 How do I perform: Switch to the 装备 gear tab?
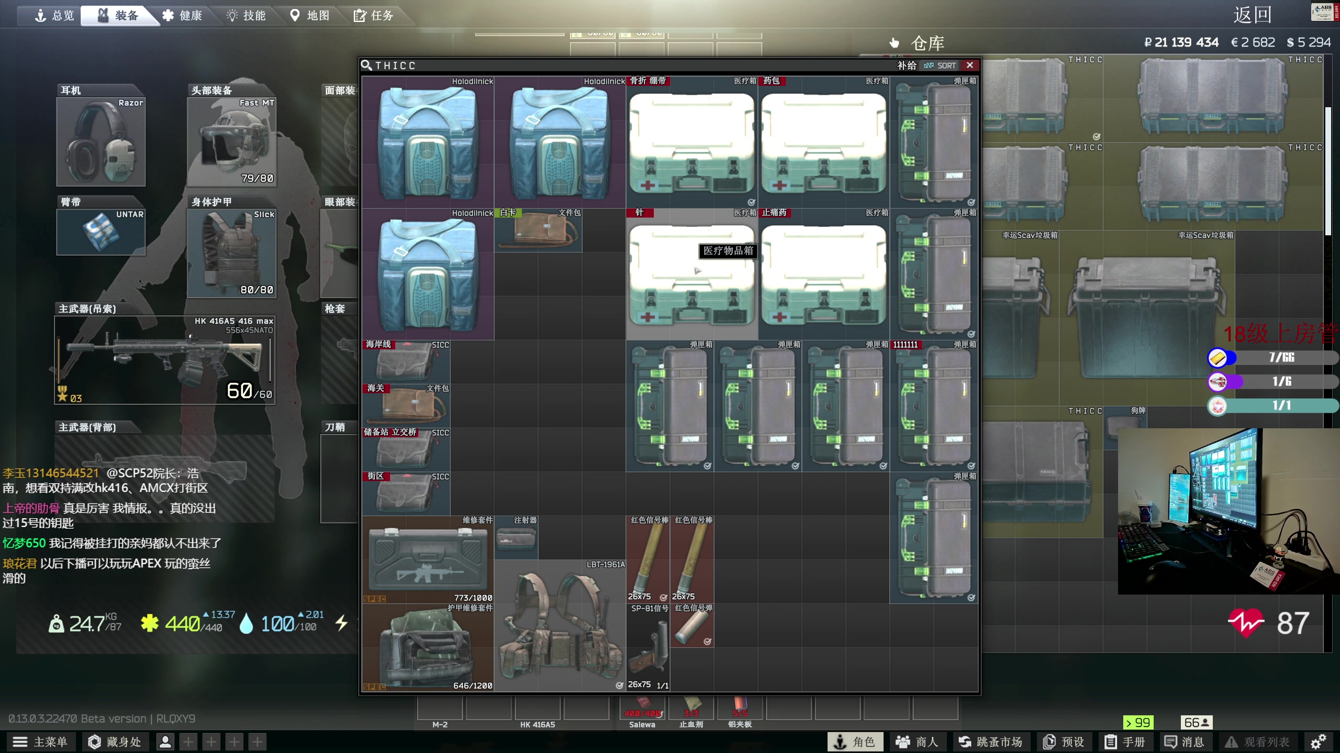(x=119, y=15)
